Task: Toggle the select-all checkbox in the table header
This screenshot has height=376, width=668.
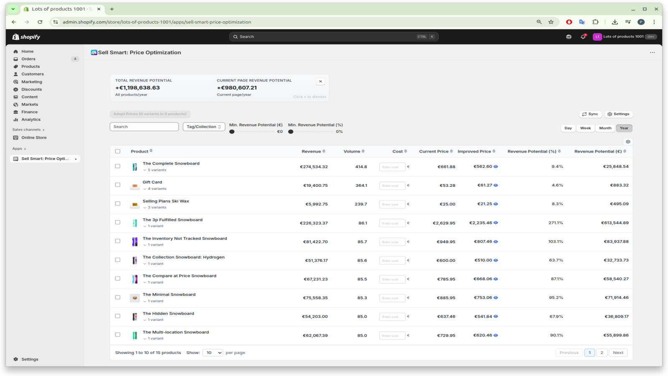Action: coord(117,151)
